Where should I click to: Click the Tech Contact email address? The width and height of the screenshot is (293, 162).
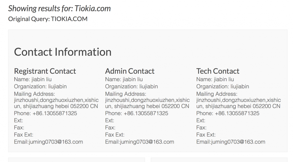(238, 142)
